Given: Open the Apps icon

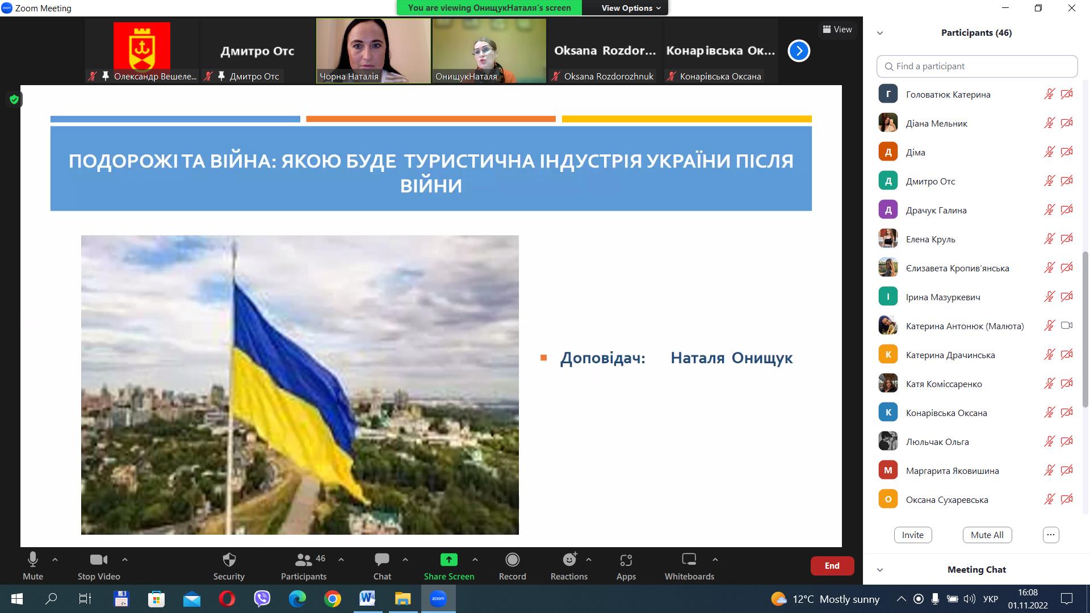Looking at the screenshot, I should pos(626,560).
